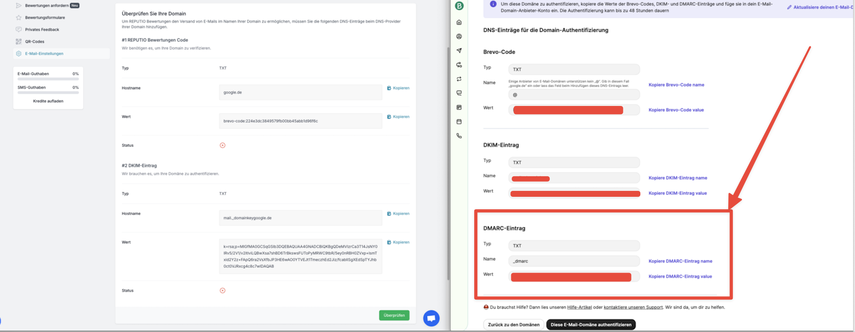Open the blue chat support bubble
This screenshot has height=332, width=855.
coord(431,318)
